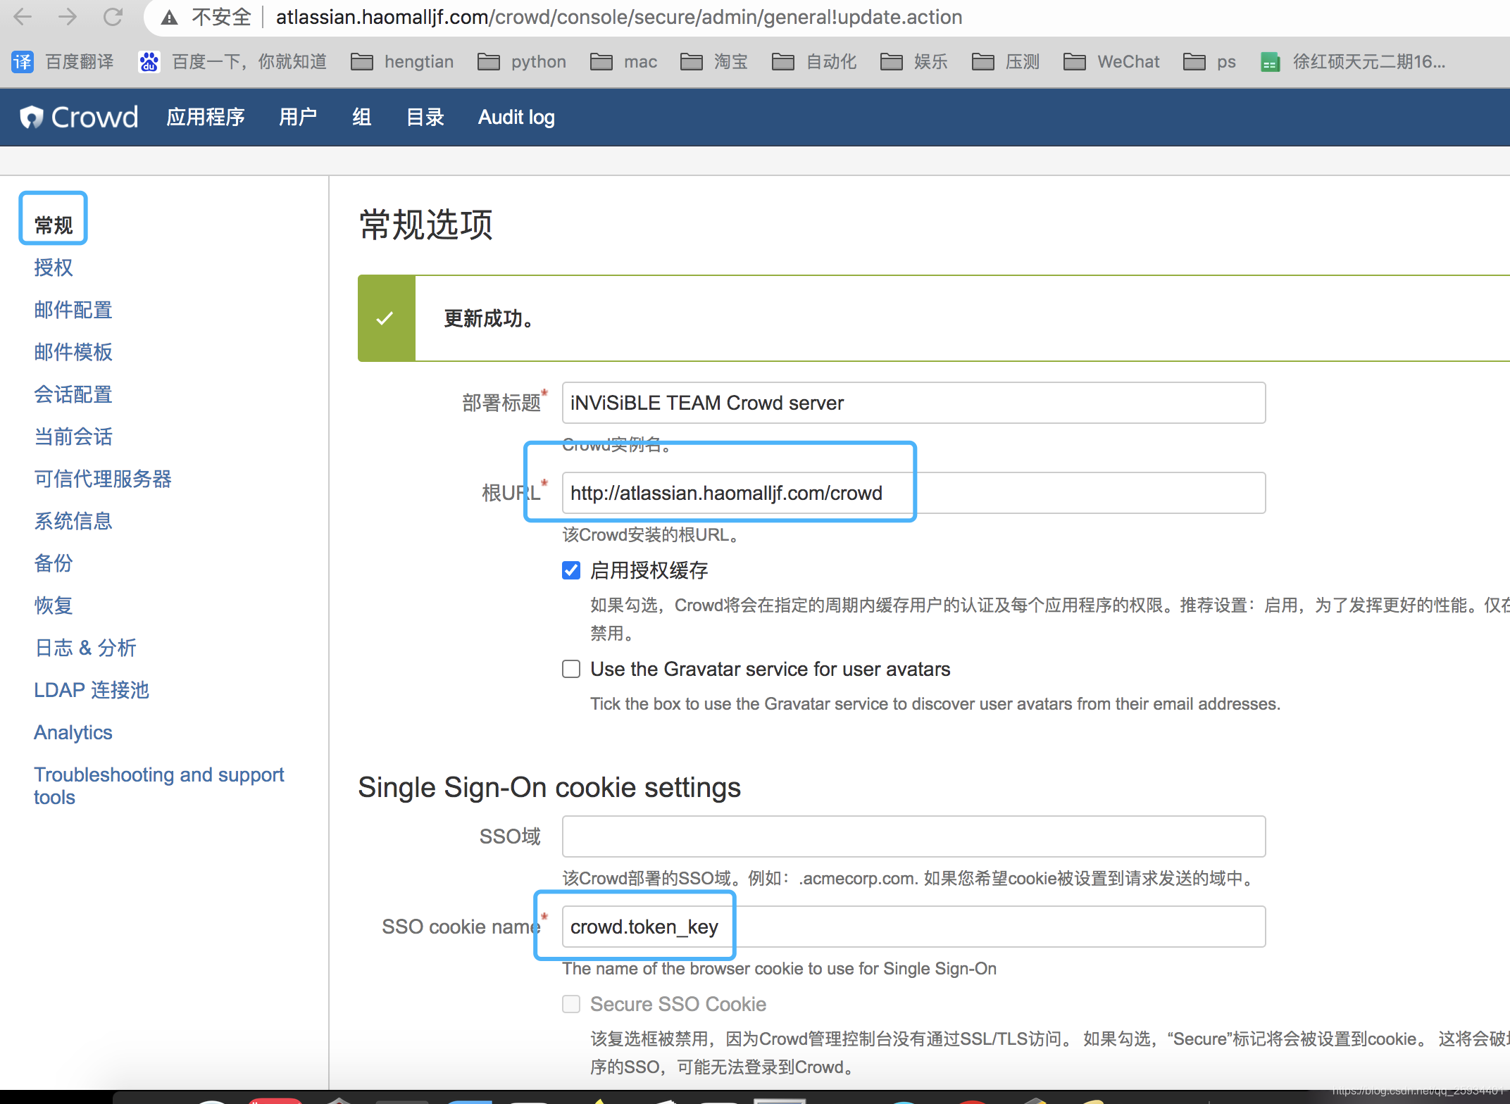Screen dimensions: 1510x1104
Task: Go to 备份 page
Action: 54,563
